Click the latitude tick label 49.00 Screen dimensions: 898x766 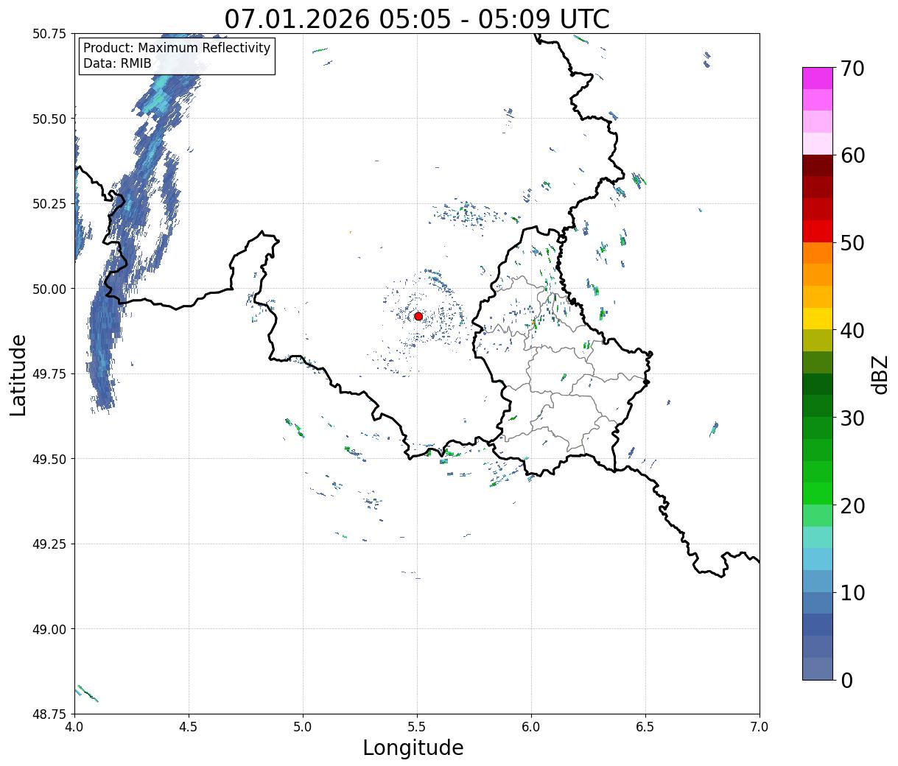pyautogui.click(x=49, y=629)
